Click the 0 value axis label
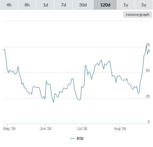 point(149,122)
